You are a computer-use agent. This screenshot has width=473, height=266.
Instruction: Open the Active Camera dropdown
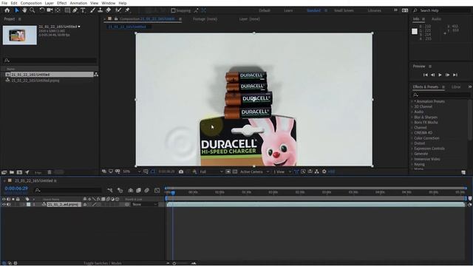click(254, 171)
